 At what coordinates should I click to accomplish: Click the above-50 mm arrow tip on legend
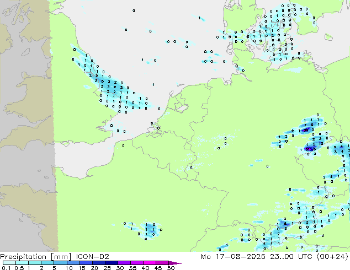click(x=175, y=263)
